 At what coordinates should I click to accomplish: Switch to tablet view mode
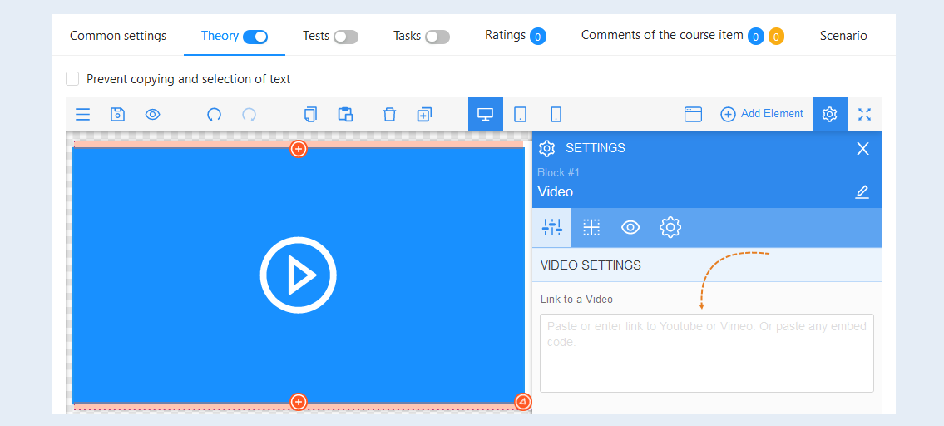(x=521, y=114)
